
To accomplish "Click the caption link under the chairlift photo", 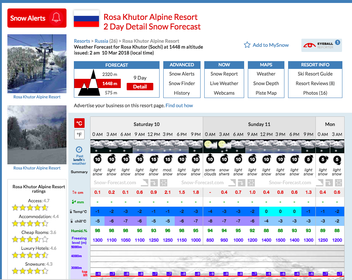I will pyautogui.click(x=37, y=97).
